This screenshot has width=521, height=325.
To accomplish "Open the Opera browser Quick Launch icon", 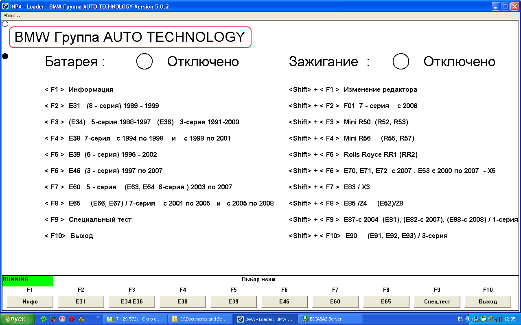I will tap(72, 319).
